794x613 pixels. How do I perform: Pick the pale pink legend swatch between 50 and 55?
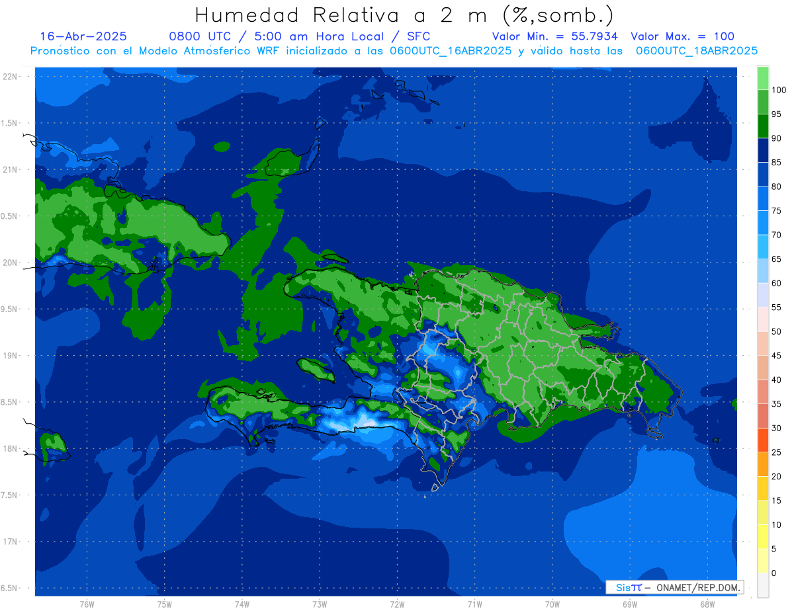click(x=763, y=319)
